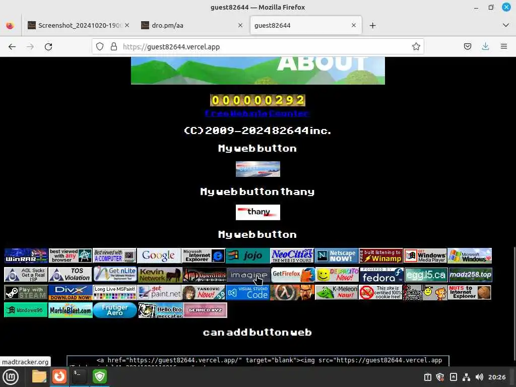Open the 'NUTS to Internet Explorer' badge

[470, 293]
